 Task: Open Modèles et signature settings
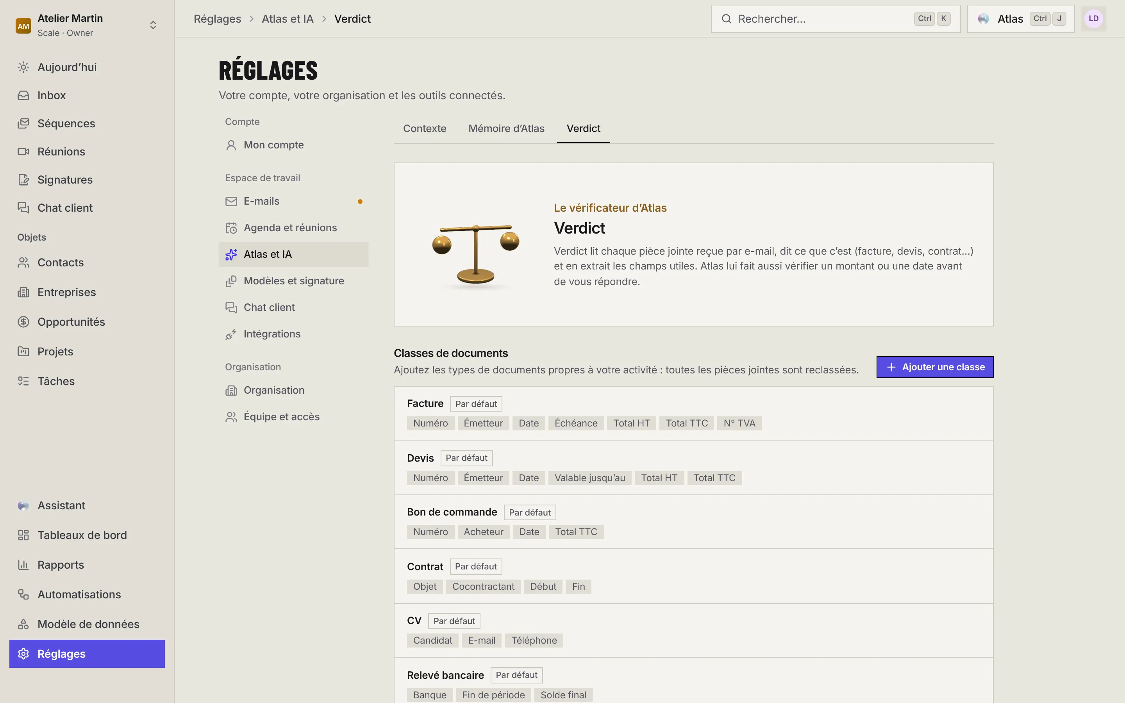[x=294, y=281]
